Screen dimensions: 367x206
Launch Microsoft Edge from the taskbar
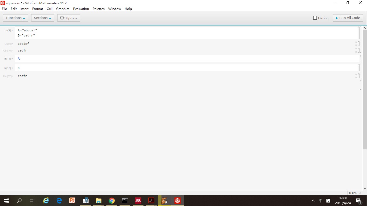pyautogui.click(x=59, y=200)
